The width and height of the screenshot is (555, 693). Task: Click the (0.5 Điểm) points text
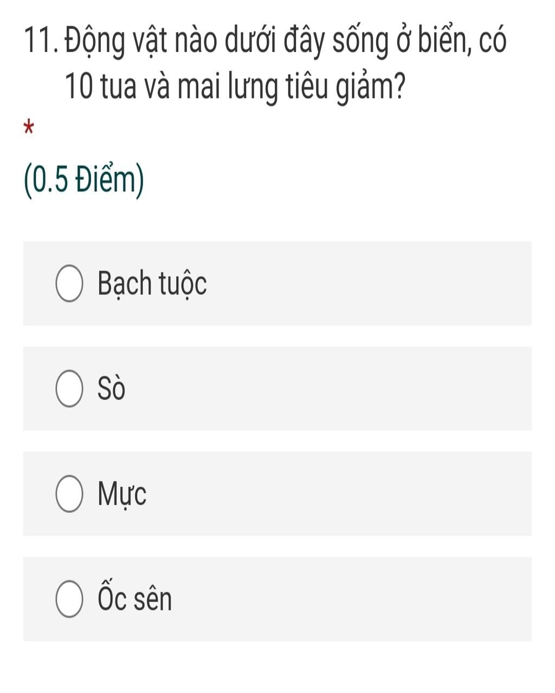[84, 182]
